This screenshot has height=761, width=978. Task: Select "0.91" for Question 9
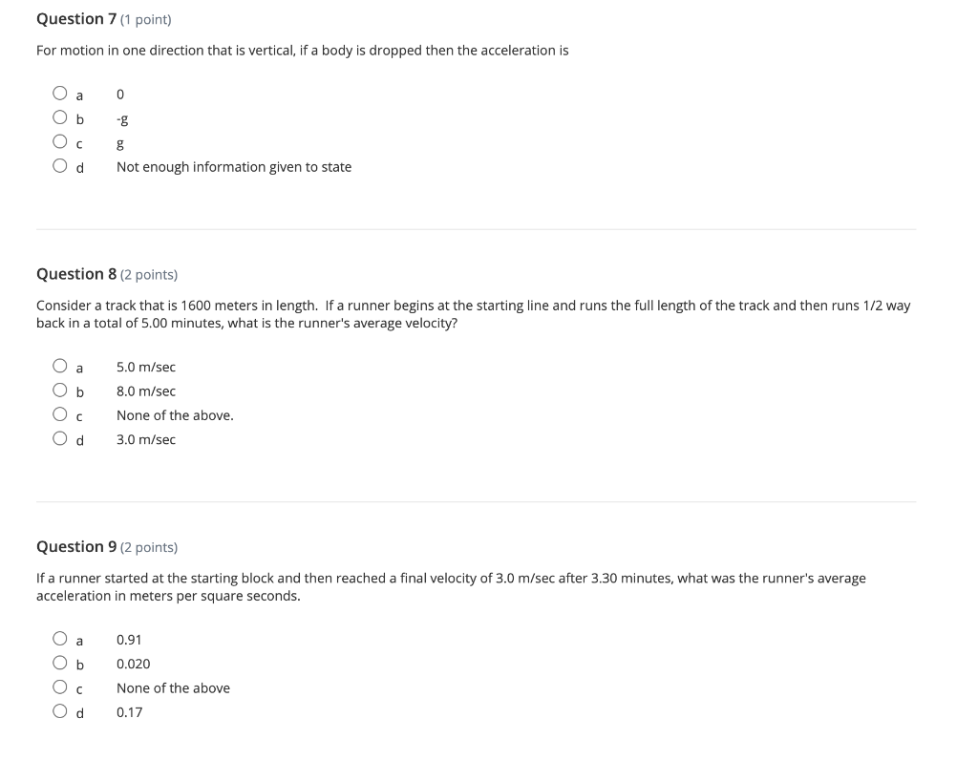tap(59, 639)
